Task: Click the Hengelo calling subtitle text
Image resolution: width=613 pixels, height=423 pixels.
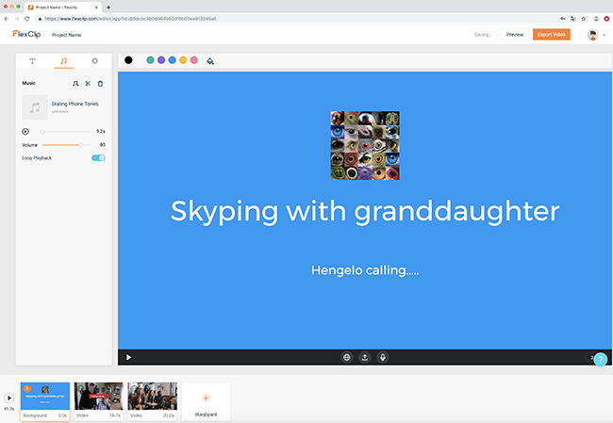Action: point(365,270)
